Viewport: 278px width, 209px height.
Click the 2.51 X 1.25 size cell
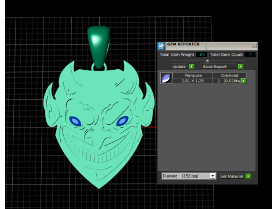click(192, 81)
